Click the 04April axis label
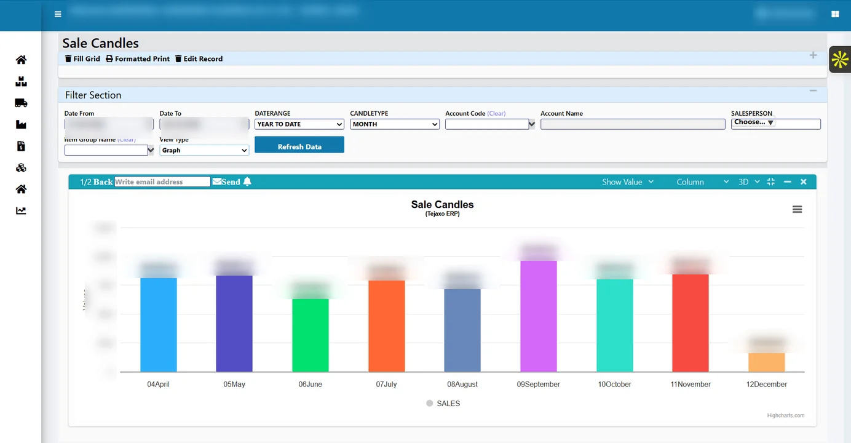Image resolution: width=851 pixels, height=443 pixels. pyautogui.click(x=158, y=384)
